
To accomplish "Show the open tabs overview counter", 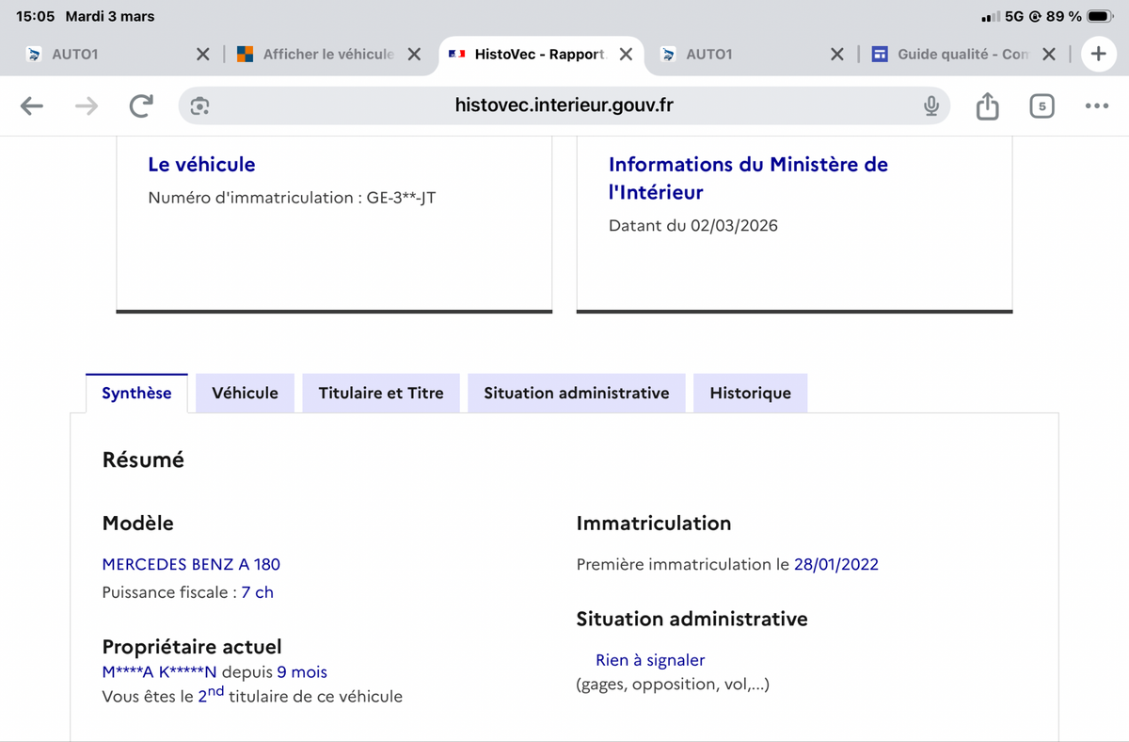I will tap(1042, 106).
